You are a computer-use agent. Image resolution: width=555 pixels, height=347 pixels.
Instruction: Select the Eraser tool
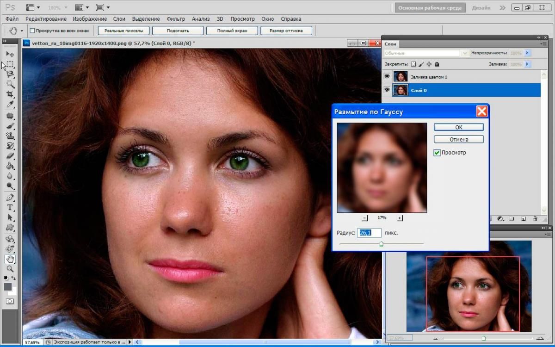(10, 156)
